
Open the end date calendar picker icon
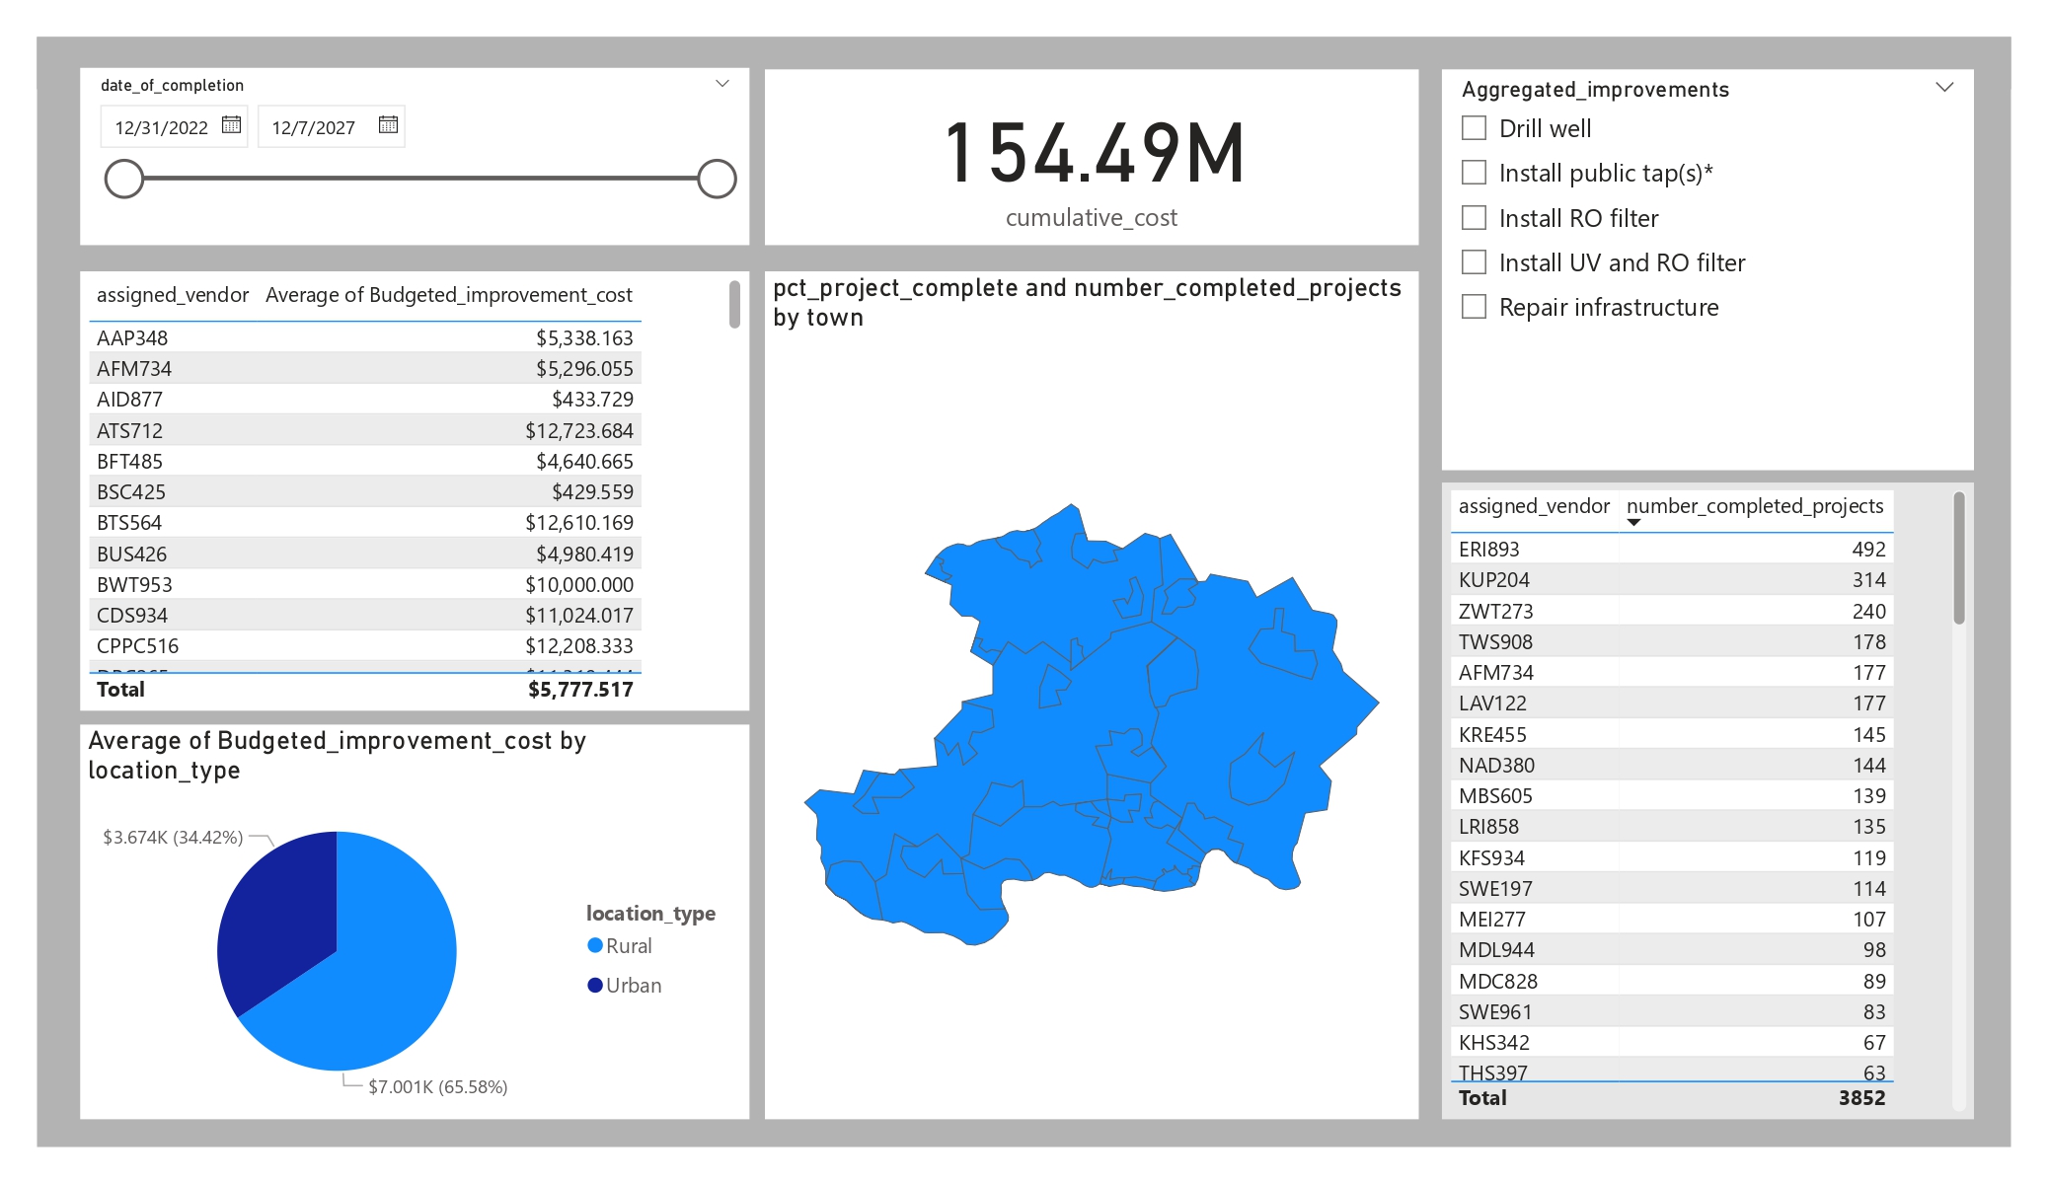[x=388, y=125]
